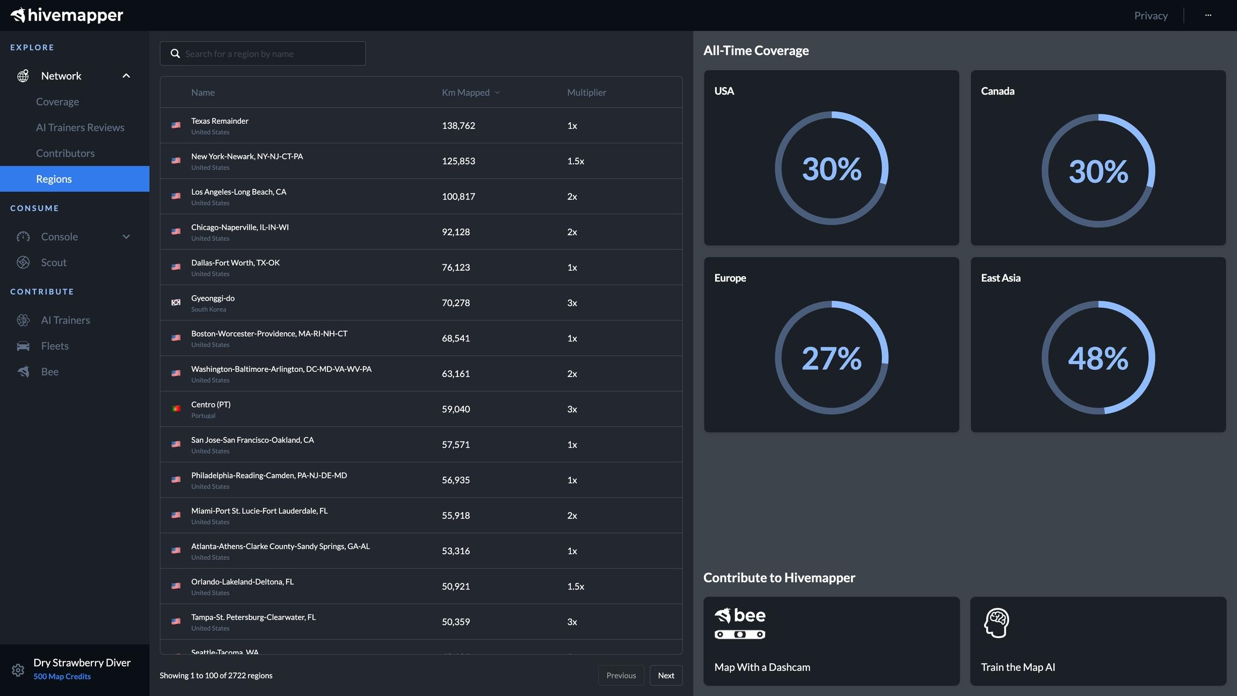Click the Scout icon in the sidebar

pos(23,262)
